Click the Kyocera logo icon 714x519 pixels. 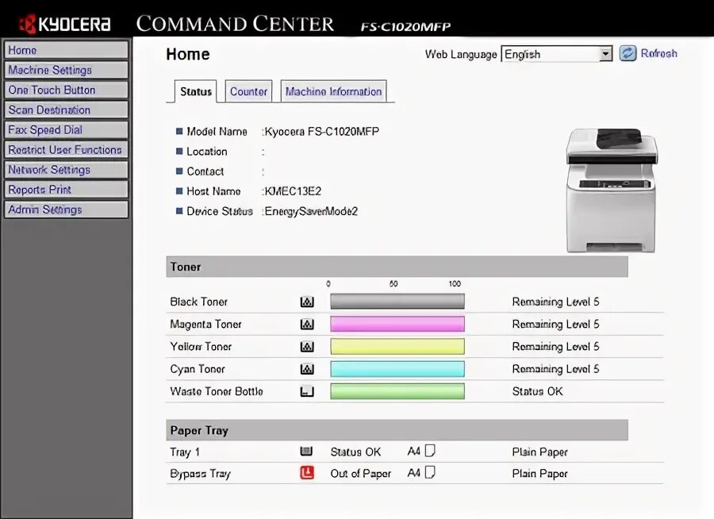point(27,24)
